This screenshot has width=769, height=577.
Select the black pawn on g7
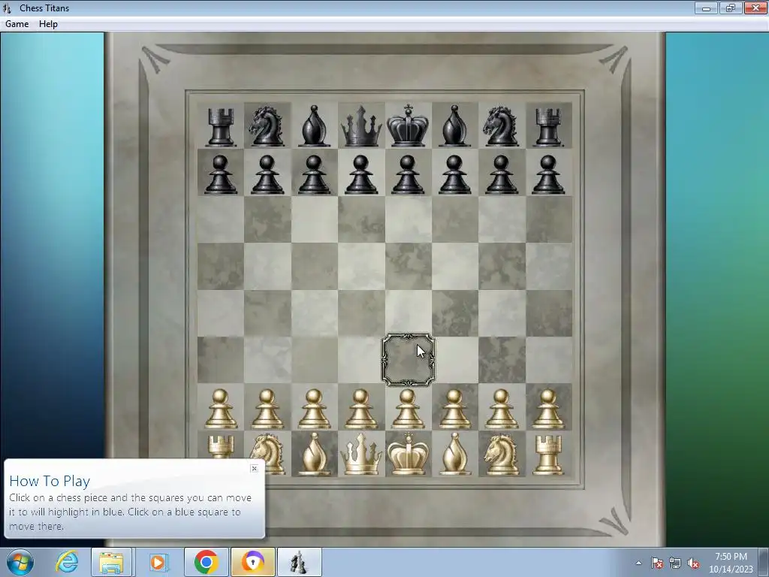(x=501, y=174)
